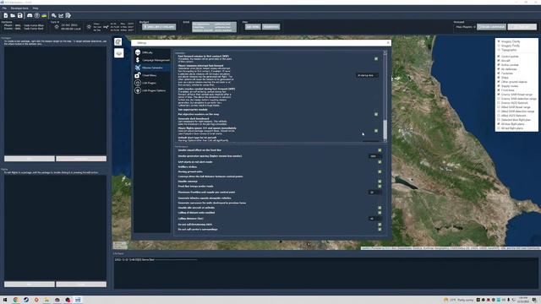The image size is (541, 304).
Task: Click smoke generator spacing spinbox
Action: [374, 156]
